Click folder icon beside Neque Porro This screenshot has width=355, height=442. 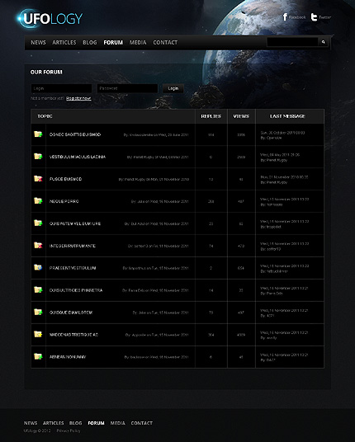coord(38,200)
